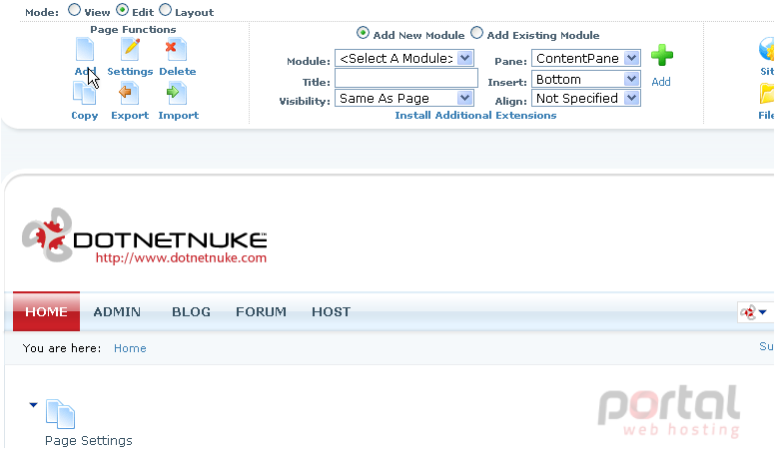Click the Home breadcrumb link
Viewport: 775px width, 449px height.
(x=130, y=348)
